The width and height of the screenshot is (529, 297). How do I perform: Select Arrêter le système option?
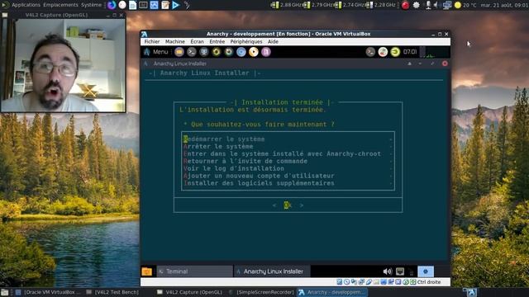click(288, 147)
